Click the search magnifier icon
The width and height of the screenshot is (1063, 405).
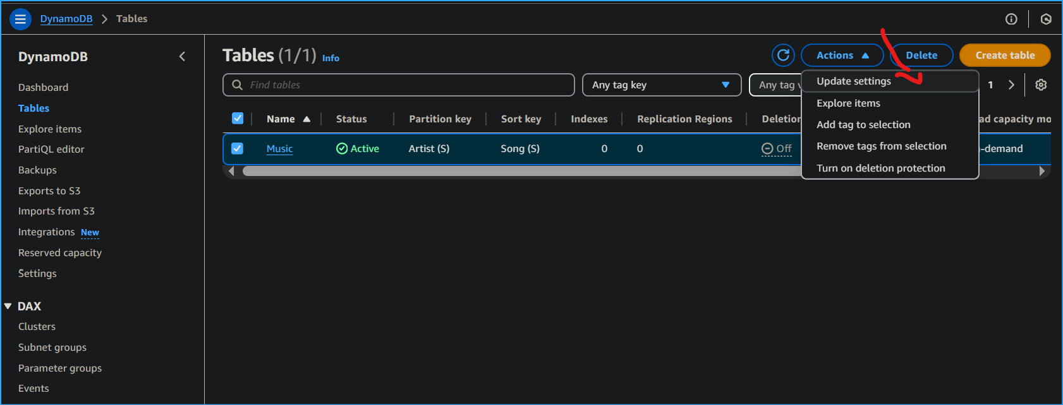(237, 85)
